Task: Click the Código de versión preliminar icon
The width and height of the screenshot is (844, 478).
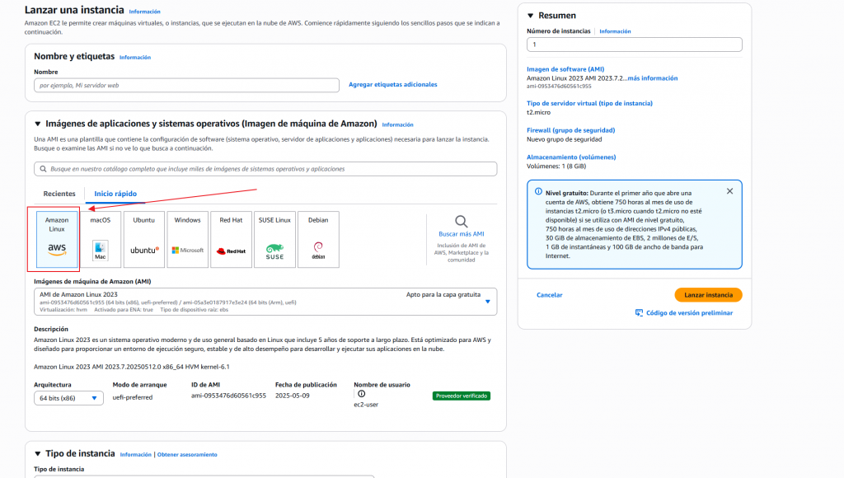Action: coord(639,312)
